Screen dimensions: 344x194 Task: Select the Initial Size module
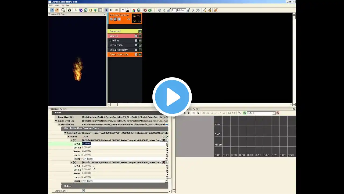point(125,45)
